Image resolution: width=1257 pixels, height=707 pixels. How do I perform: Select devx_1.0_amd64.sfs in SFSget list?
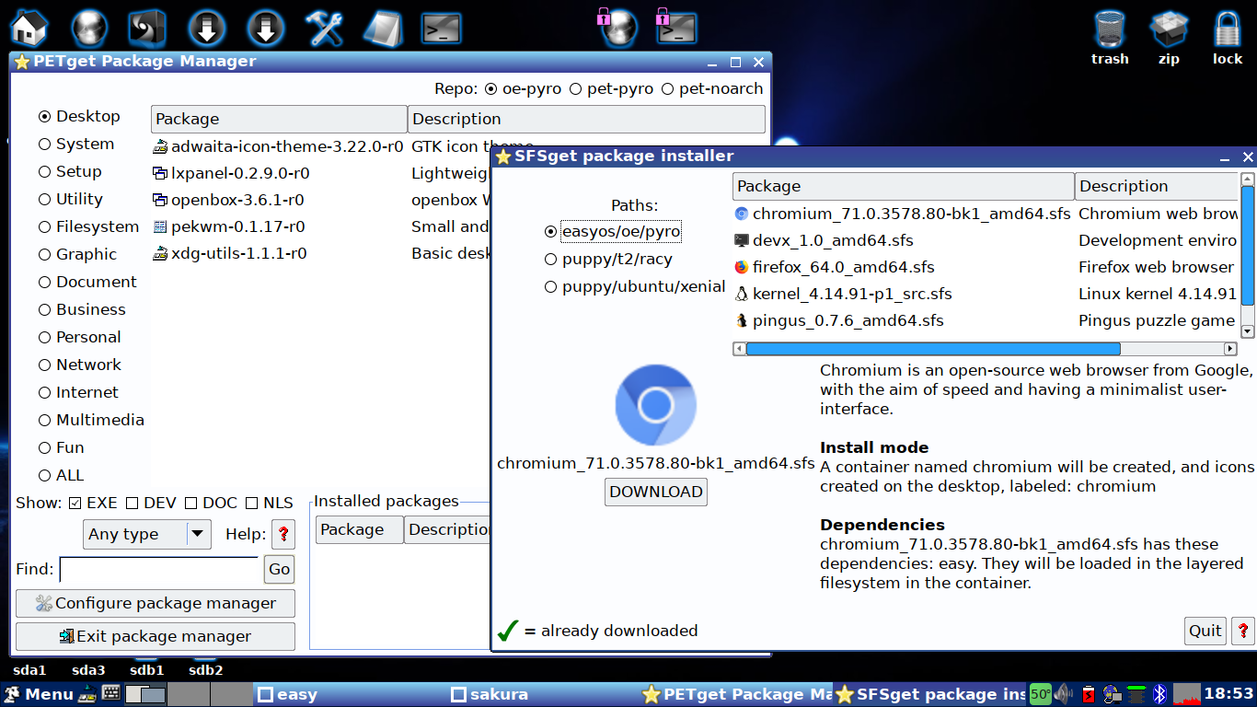coord(985,240)
